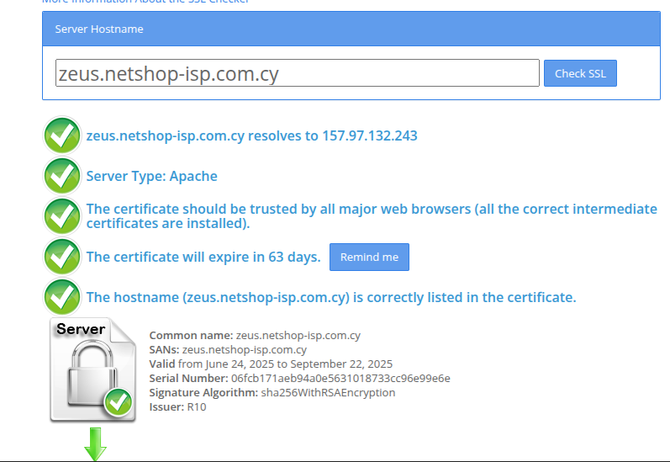The height and width of the screenshot is (462, 670).
Task: Click the trusted by all major browsers text
Action: click(x=372, y=216)
